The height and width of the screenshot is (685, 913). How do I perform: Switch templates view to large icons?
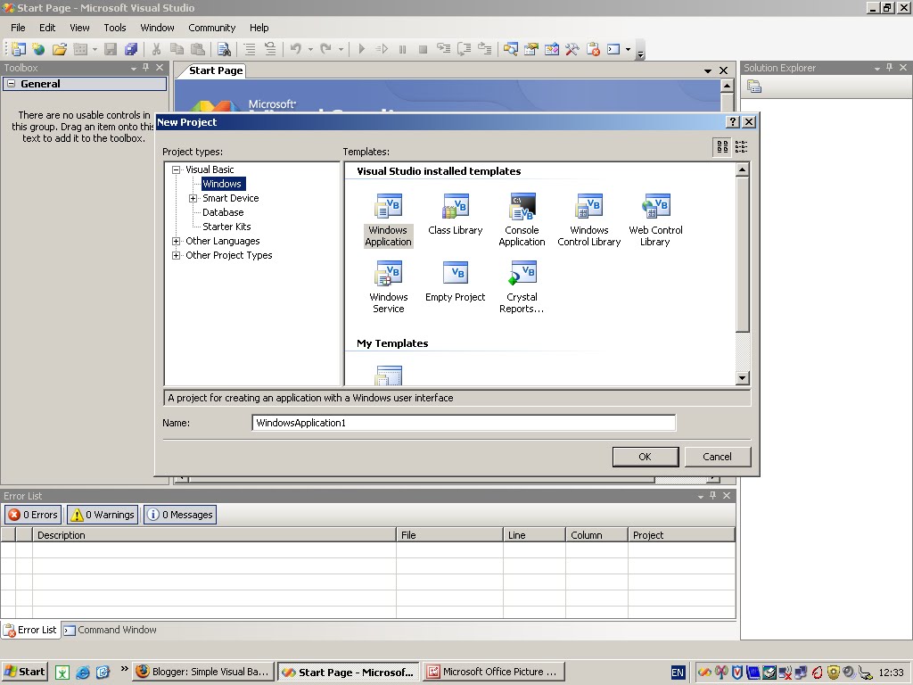(721, 146)
